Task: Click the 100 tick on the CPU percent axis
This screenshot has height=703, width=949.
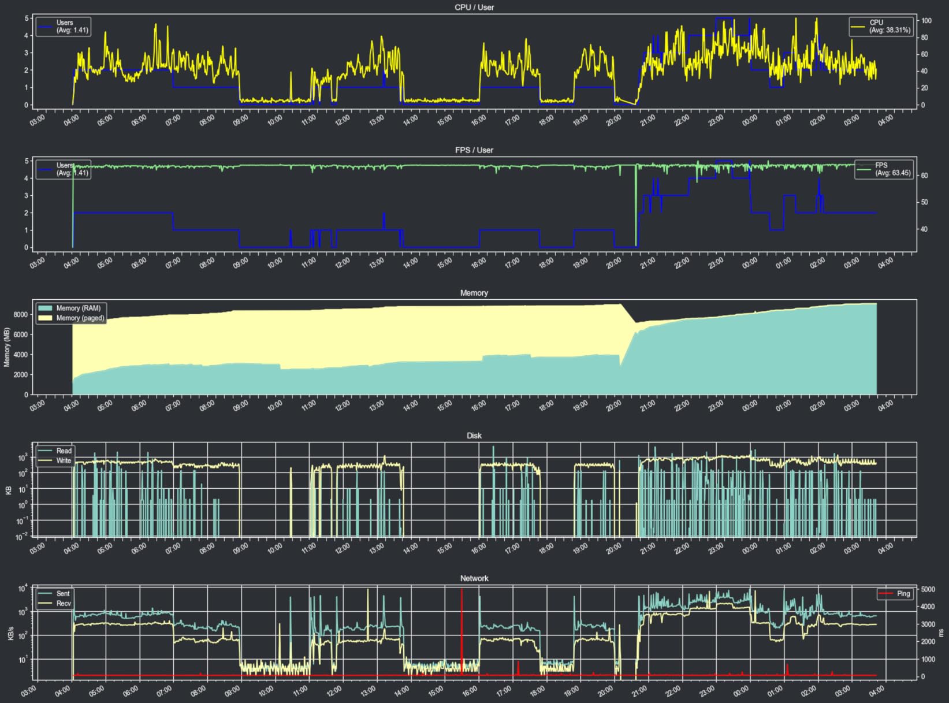Action: click(x=926, y=21)
